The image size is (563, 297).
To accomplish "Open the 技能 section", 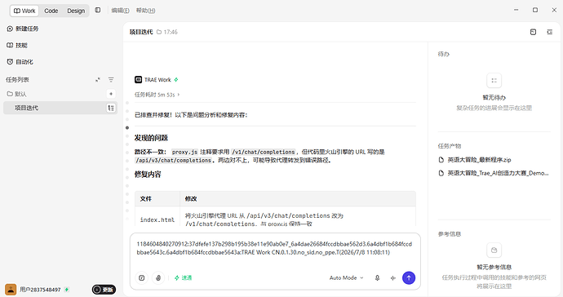I will pyautogui.click(x=17, y=45).
